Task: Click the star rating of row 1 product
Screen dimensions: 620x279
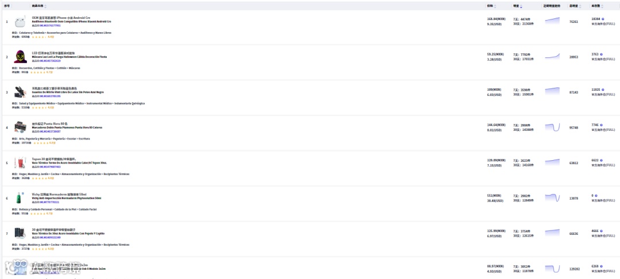Action: (x=39, y=37)
